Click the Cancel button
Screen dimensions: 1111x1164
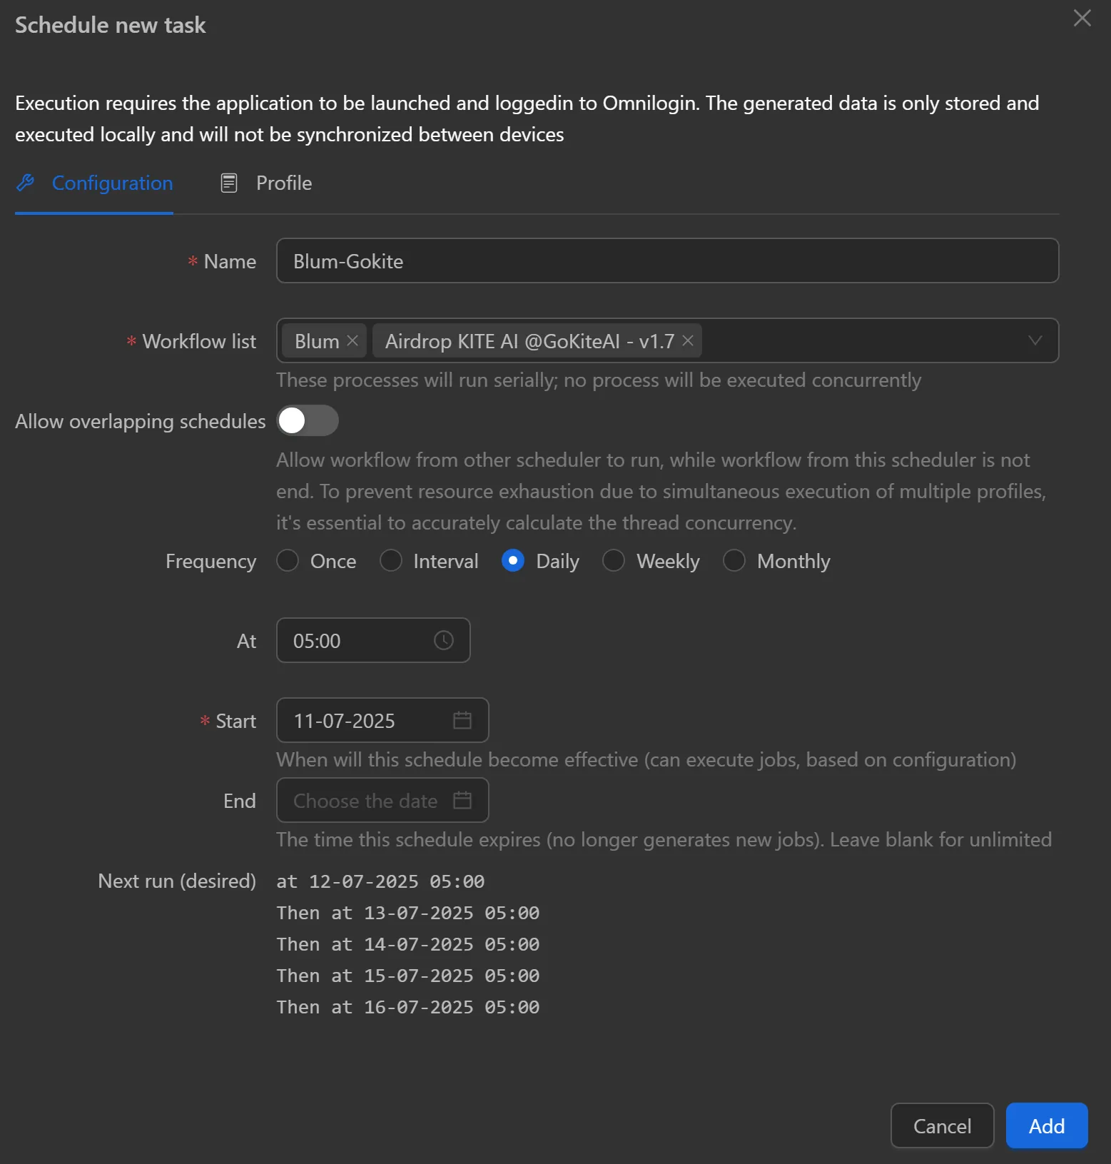pyautogui.click(x=941, y=1125)
